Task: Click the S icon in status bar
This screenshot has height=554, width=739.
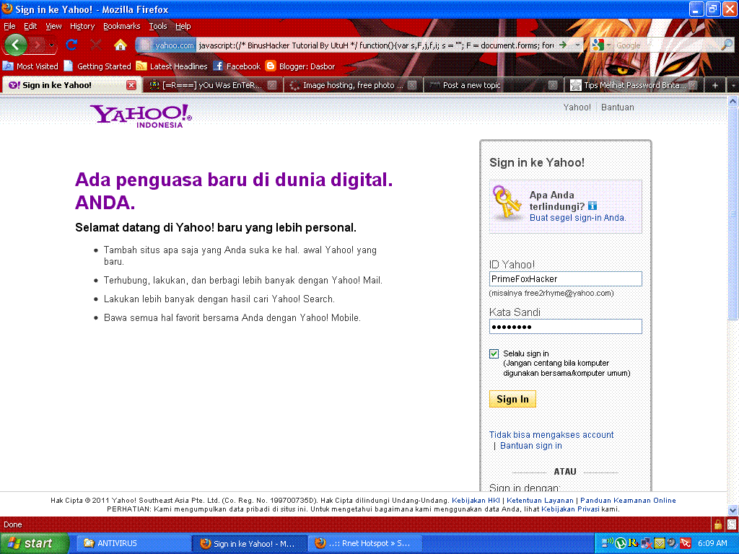Action: [732, 524]
